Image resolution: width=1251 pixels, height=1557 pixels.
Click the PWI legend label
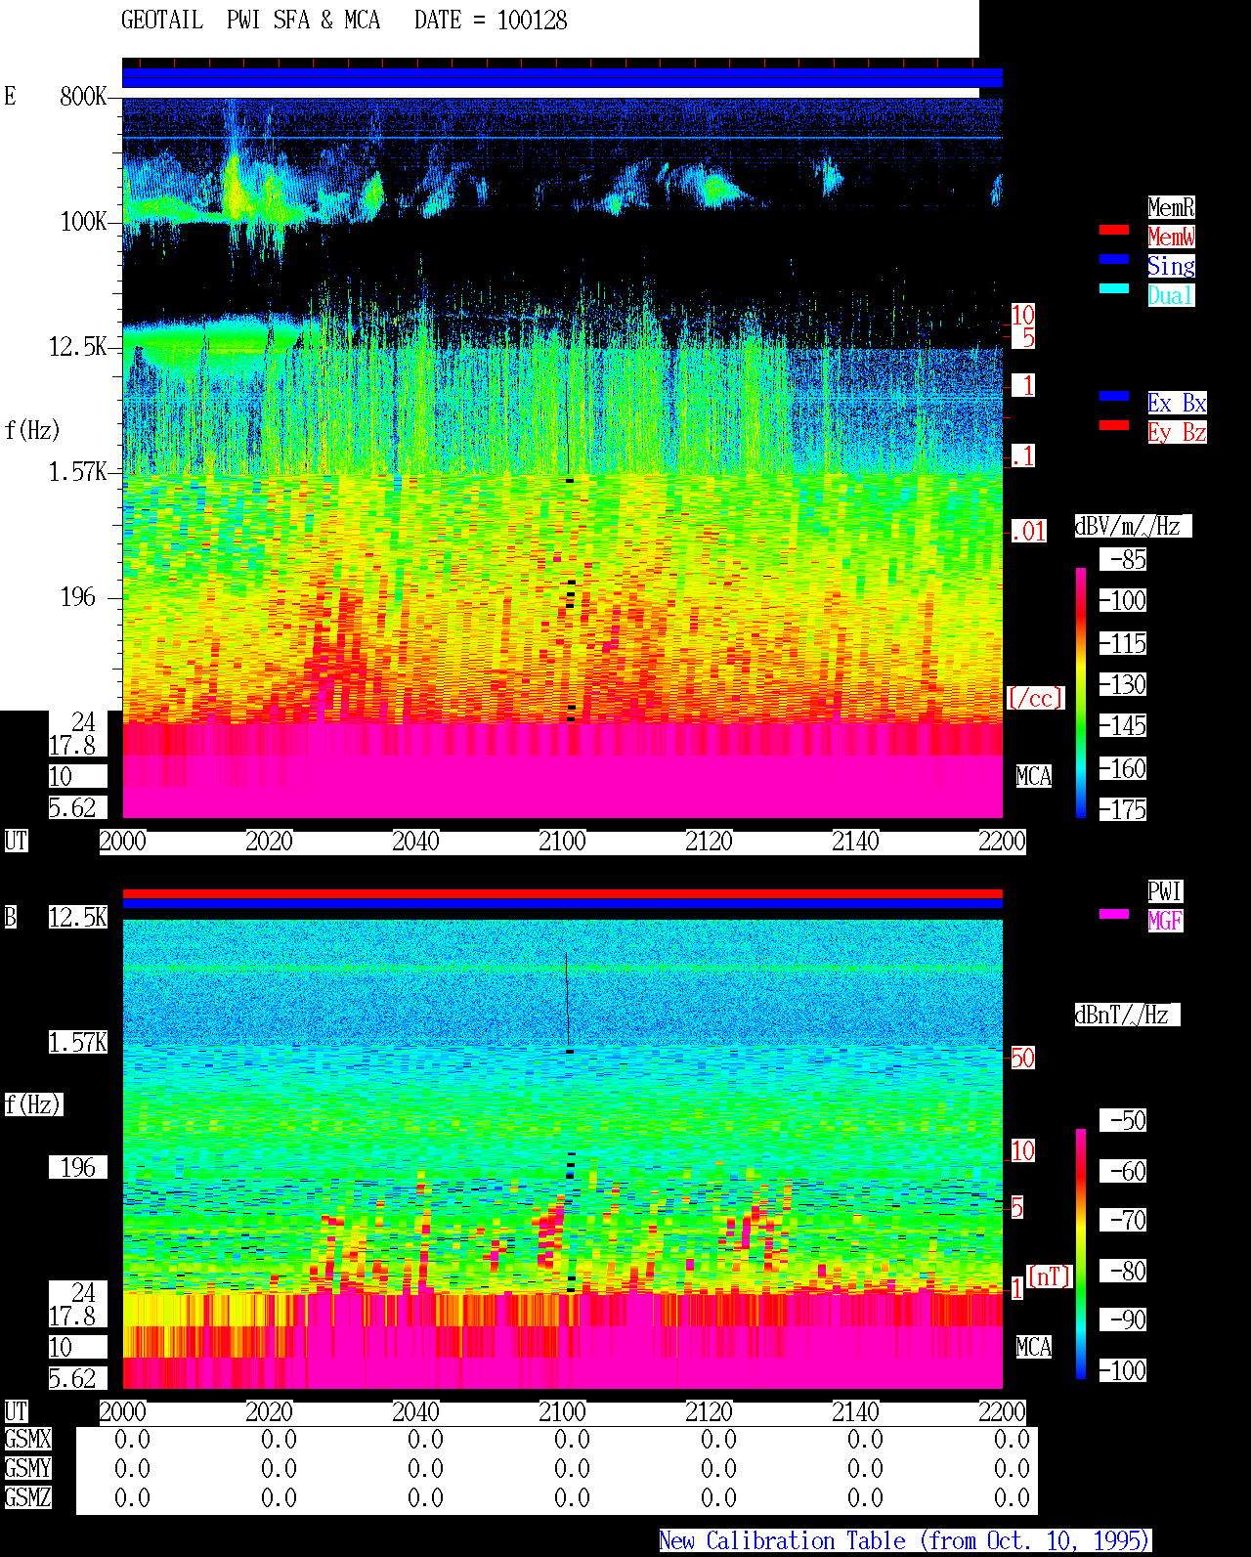1165,891
